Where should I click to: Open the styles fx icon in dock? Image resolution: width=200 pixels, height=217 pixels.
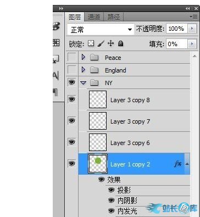[x=55, y=59]
